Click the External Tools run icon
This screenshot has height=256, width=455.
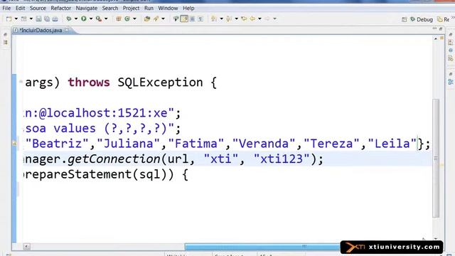pos(99,19)
